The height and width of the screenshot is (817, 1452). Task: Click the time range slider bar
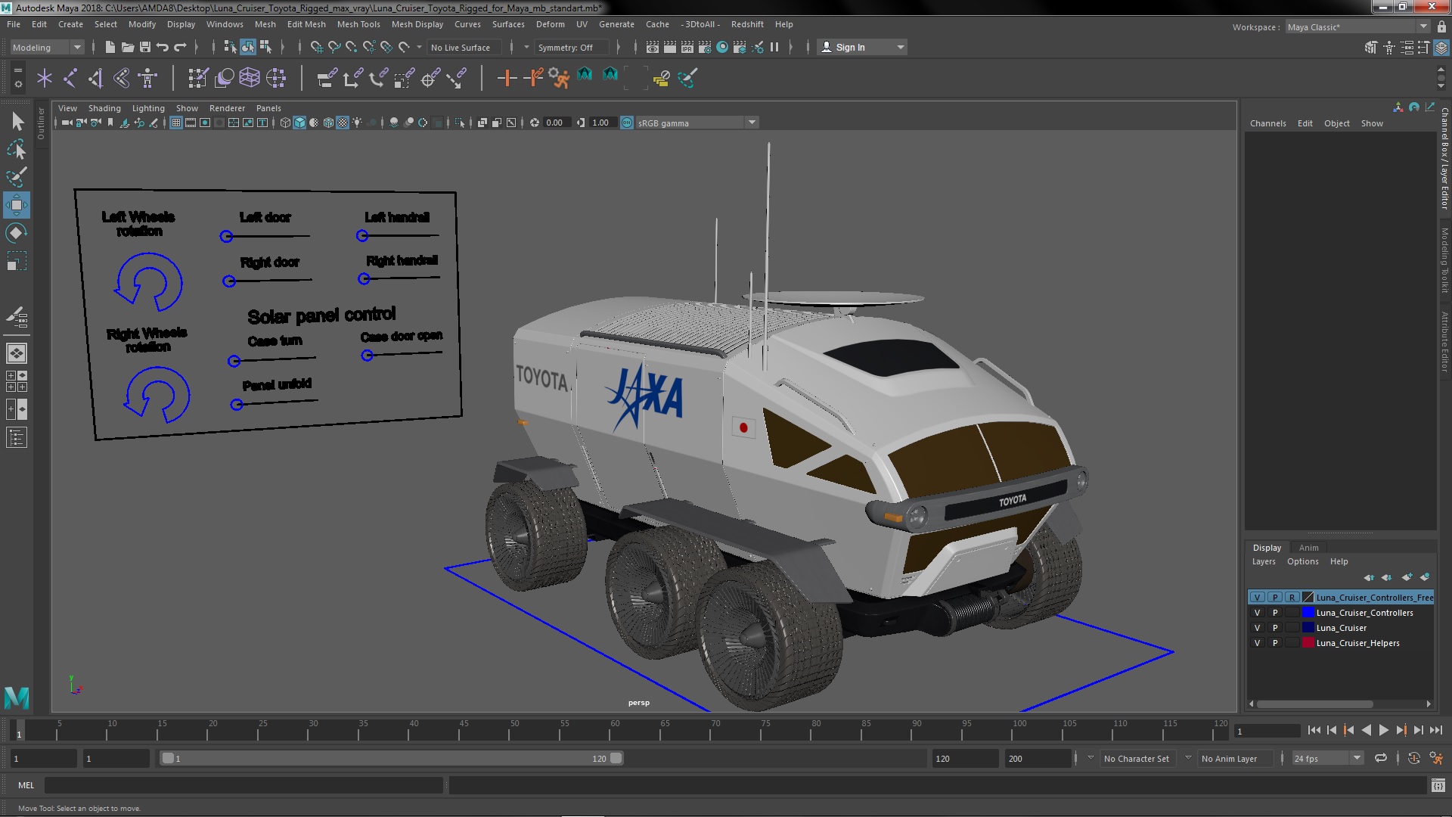click(x=392, y=758)
